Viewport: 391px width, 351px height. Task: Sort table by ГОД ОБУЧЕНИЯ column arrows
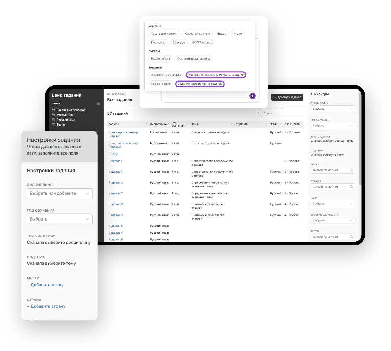(x=188, y=124)
